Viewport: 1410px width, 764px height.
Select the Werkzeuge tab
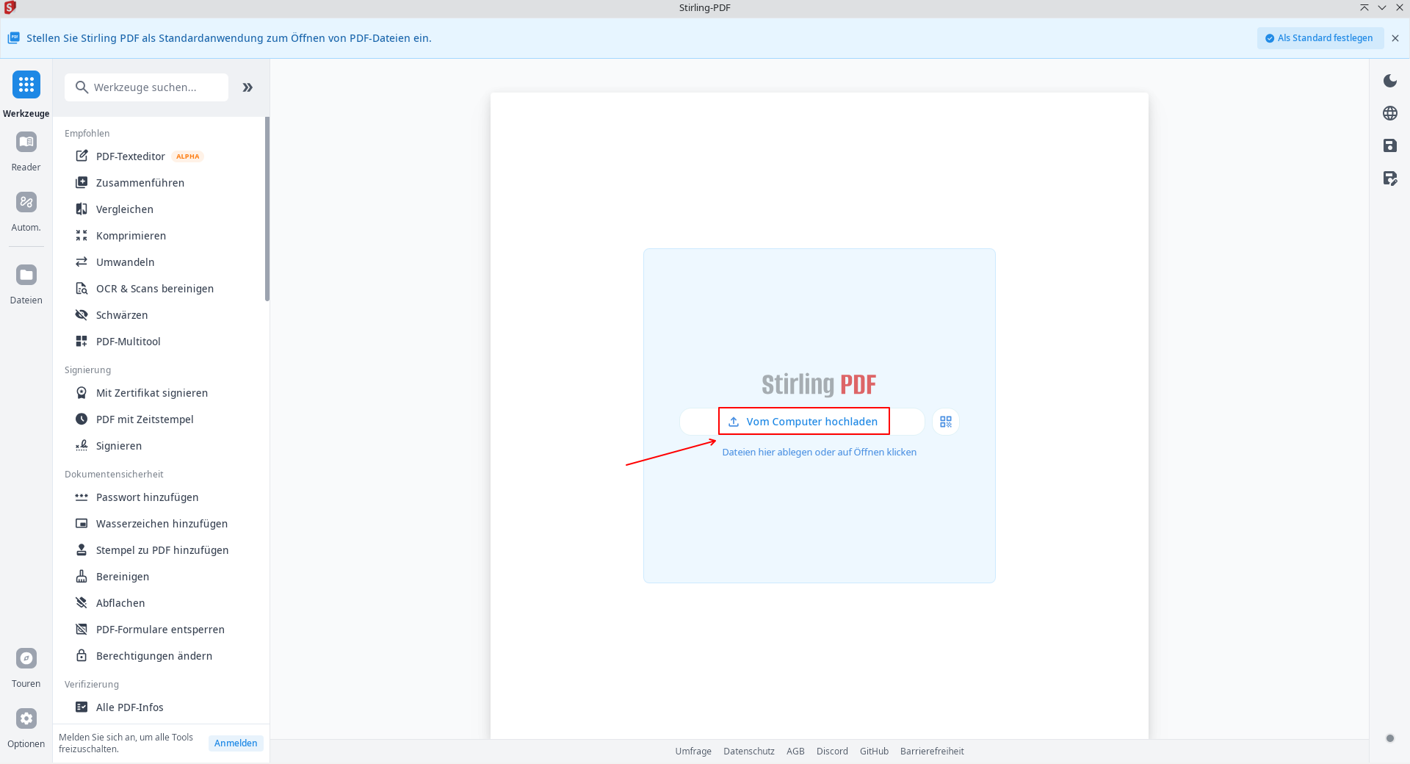click(26, 85)
